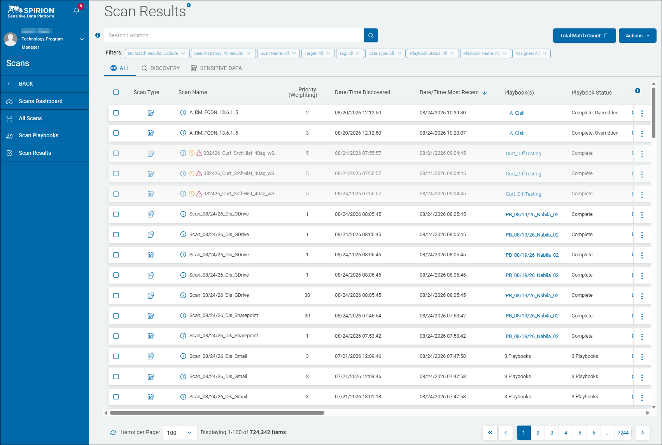Expand Playbook Name filter dropdown

click(485, 53)
